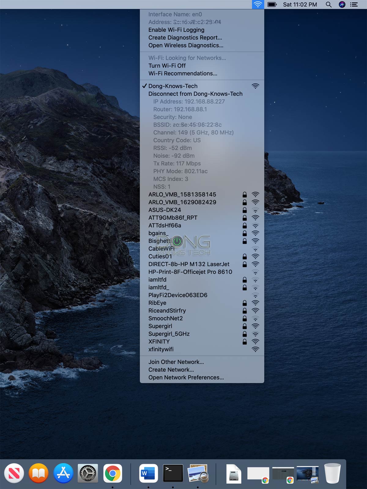Image resolution: width=367 pixels, height=489 pixels.
Task: Join DIRECT-8b-HP M132 LaserJet network
Action: tap(202, 264)
